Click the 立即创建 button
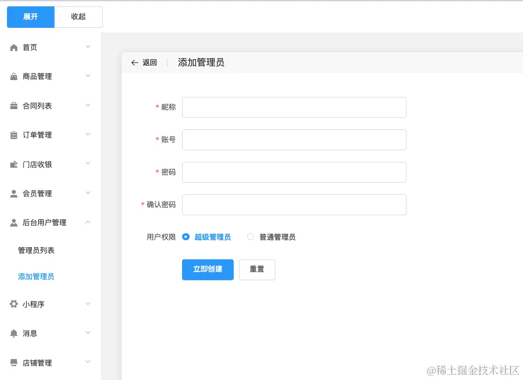The image size is (523, 380). 208,270
